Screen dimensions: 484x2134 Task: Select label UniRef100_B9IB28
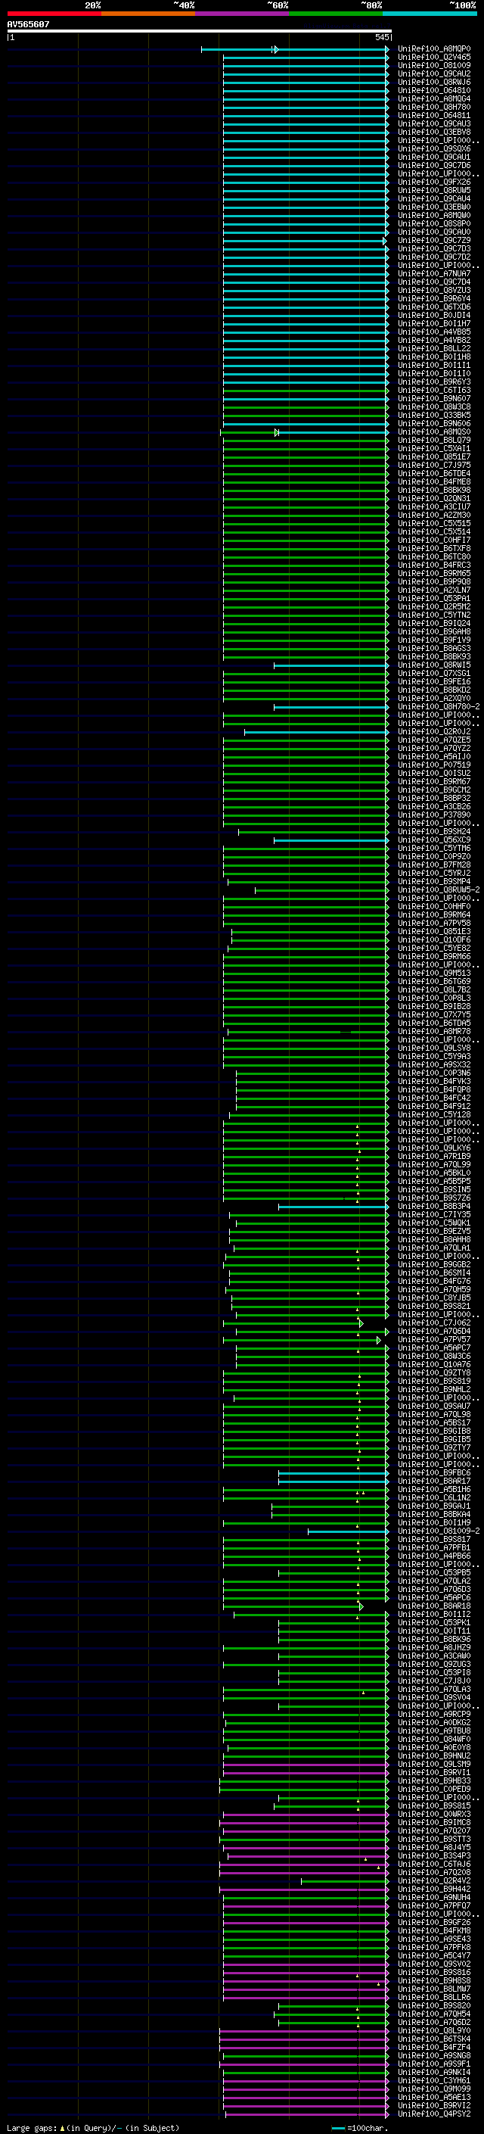pos(434,1007)
